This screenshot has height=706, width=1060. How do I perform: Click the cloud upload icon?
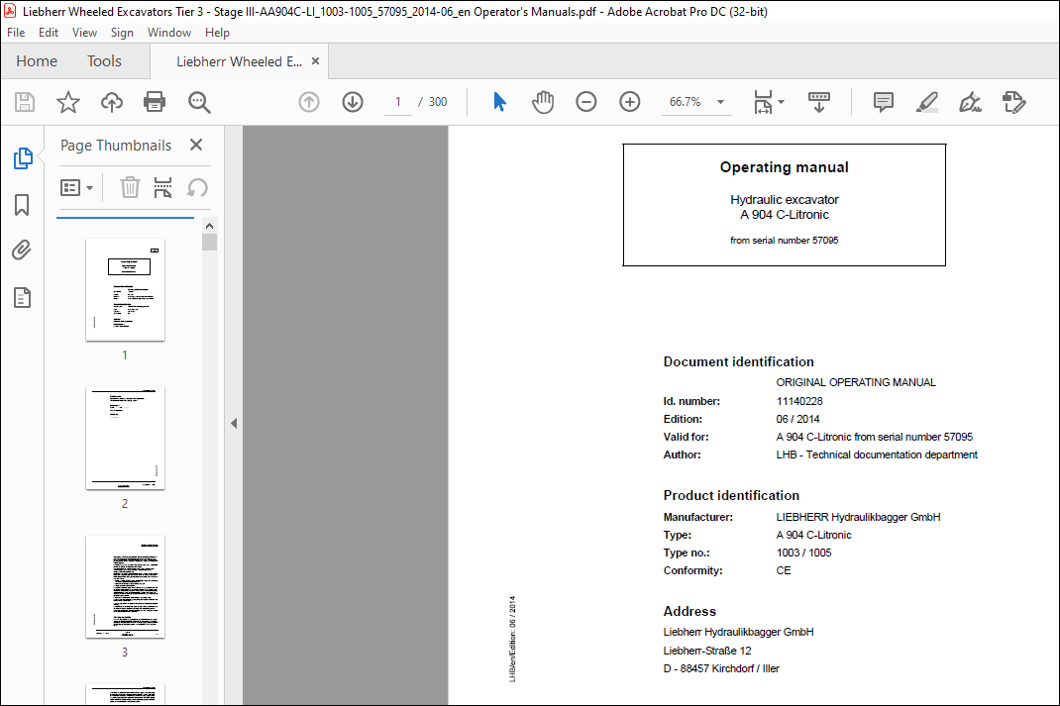pos(112,102)
